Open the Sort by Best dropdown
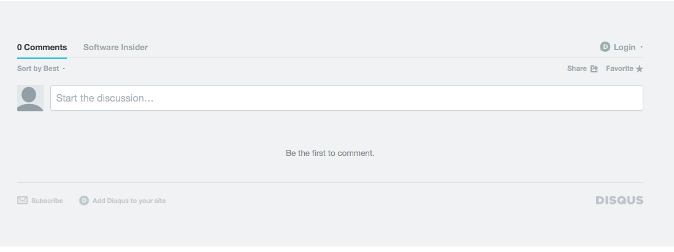The width and height of the screenshot is (674, 252). pos(41,69)
